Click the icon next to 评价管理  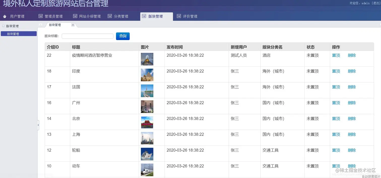point(179,16)
